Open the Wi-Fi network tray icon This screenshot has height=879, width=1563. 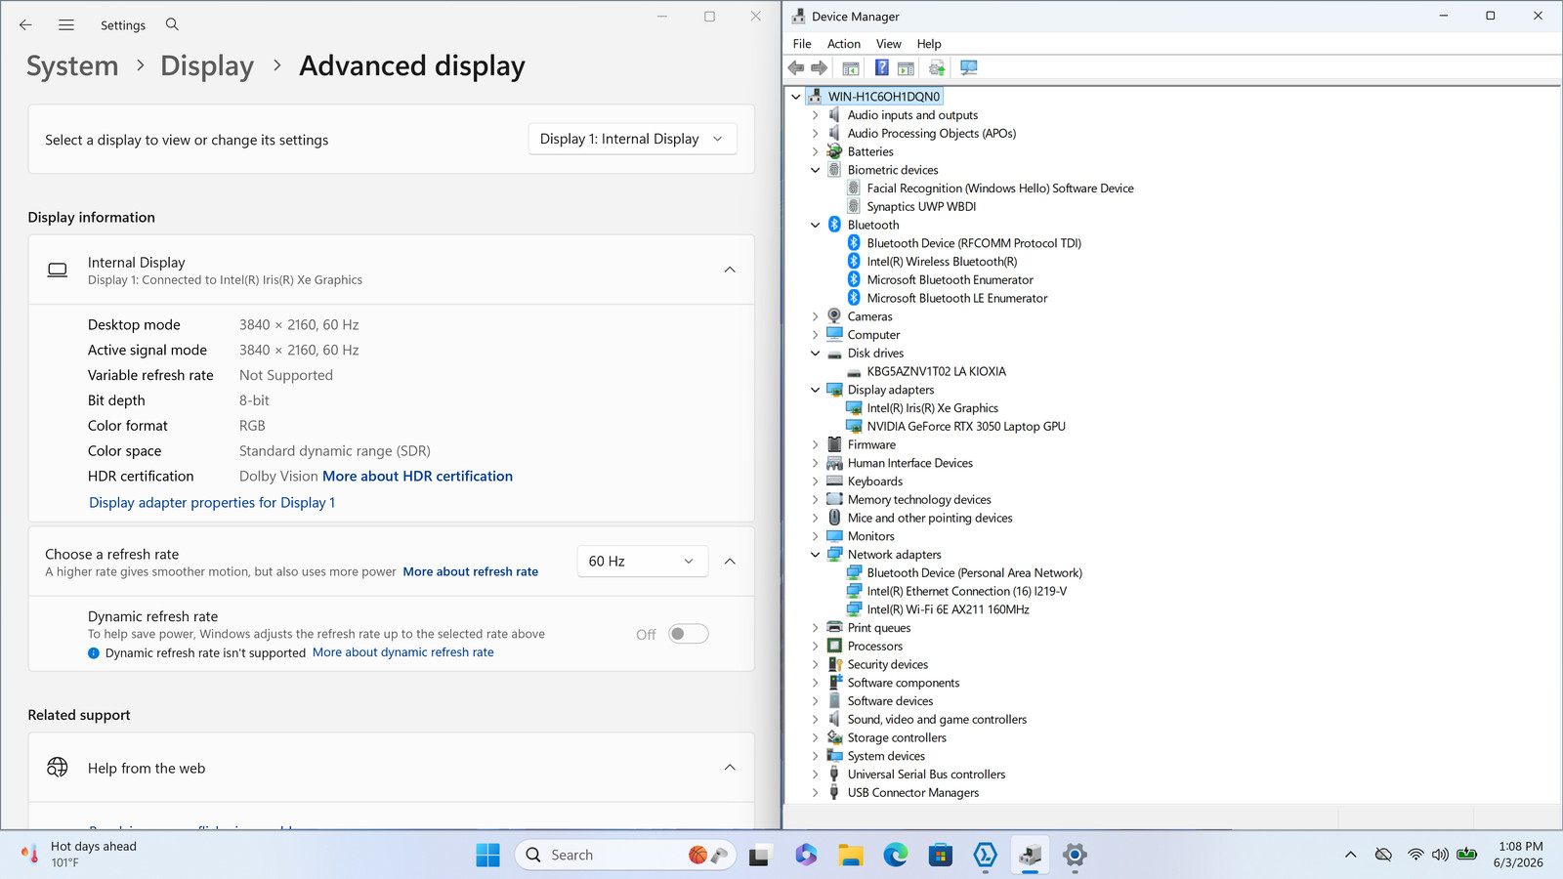(1415, 855)
